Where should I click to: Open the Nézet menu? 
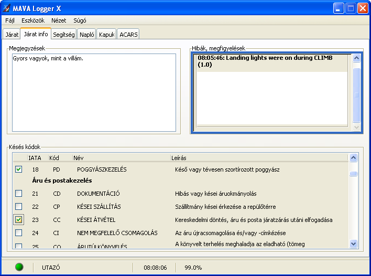[x=59, y=20]
